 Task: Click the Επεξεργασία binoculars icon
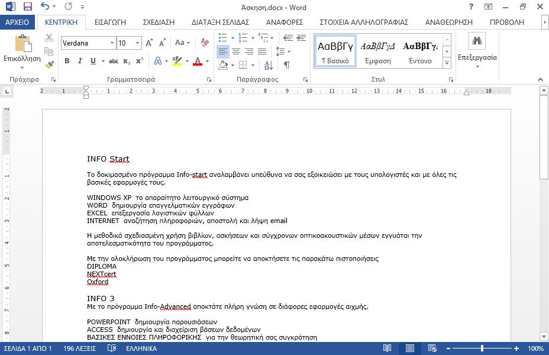(x=477, y=41)
